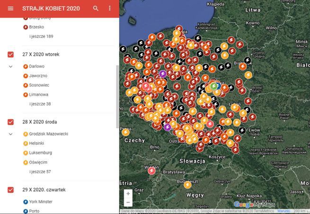
Task: Click the orange icon beside Sosnowiec
Action: 26,85
